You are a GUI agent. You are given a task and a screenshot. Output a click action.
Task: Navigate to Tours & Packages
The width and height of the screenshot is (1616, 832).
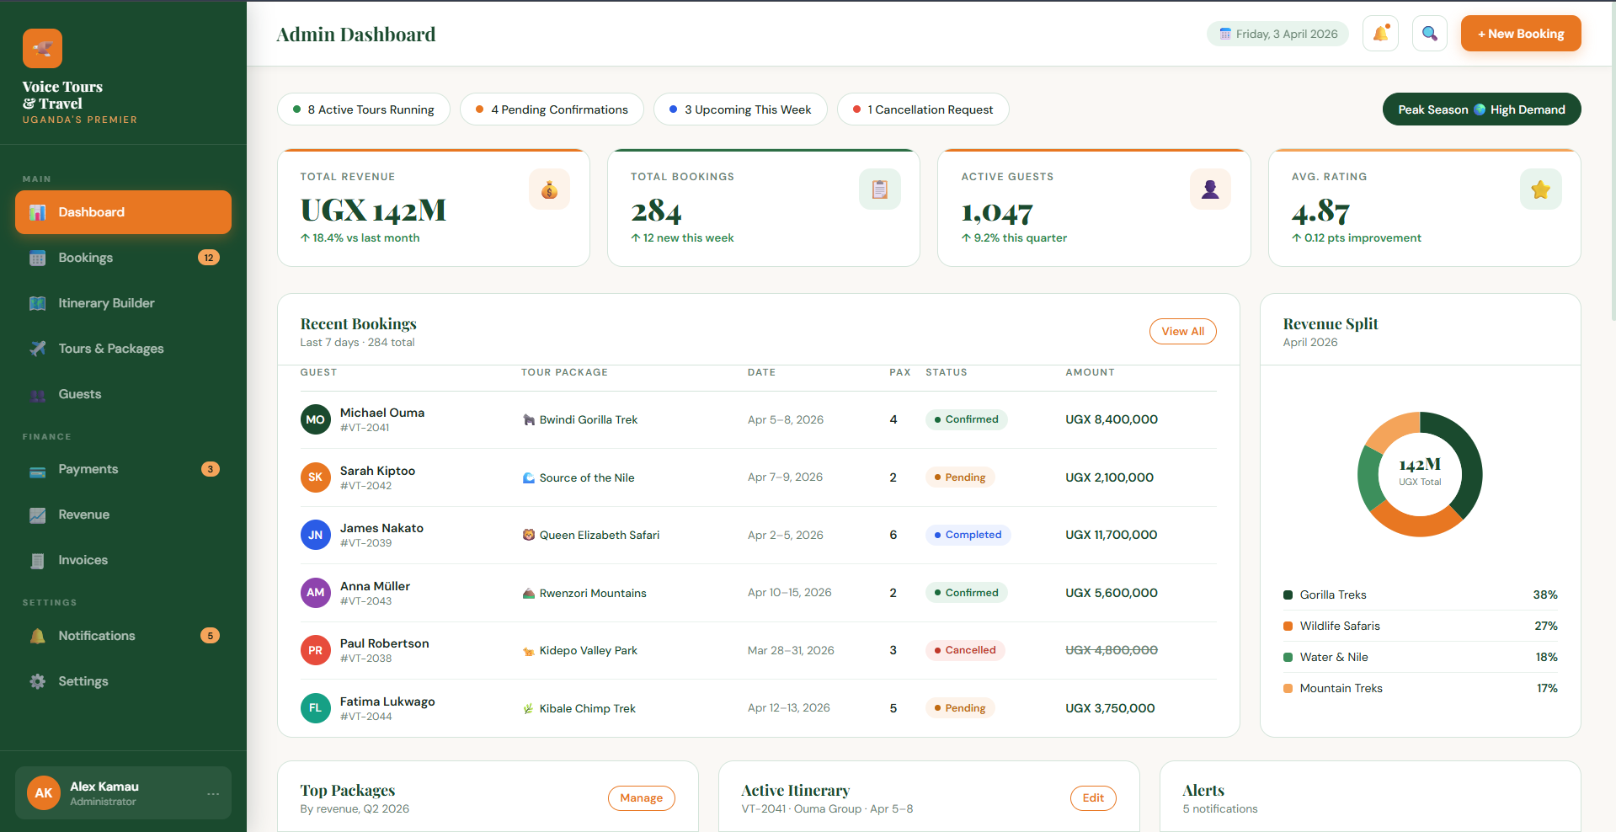(111, 349)
